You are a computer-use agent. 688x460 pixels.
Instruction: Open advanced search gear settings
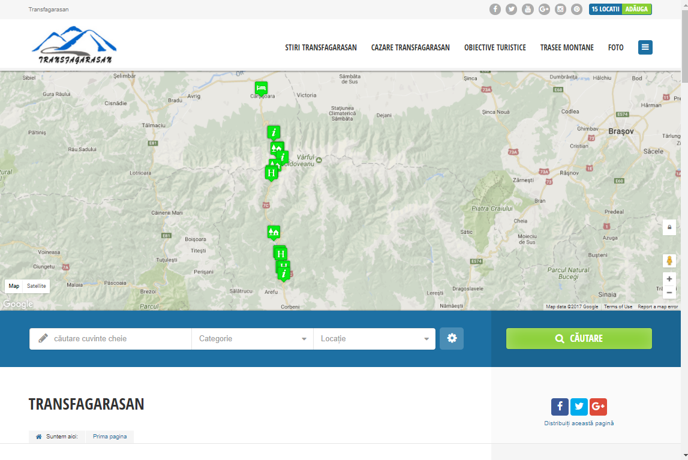(x=452, y=338)
